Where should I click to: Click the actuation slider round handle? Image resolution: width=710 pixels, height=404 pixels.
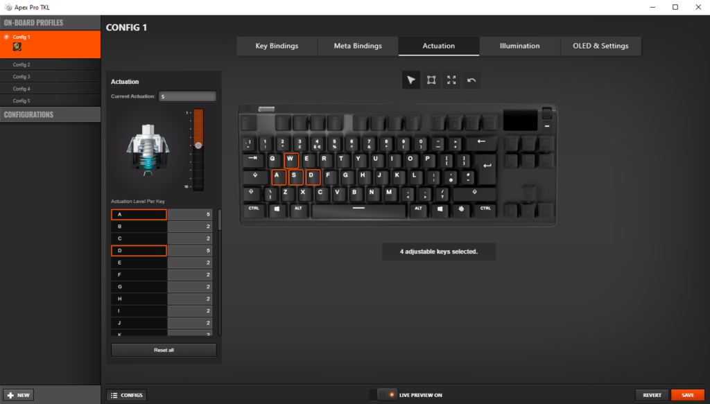point(198,146)
